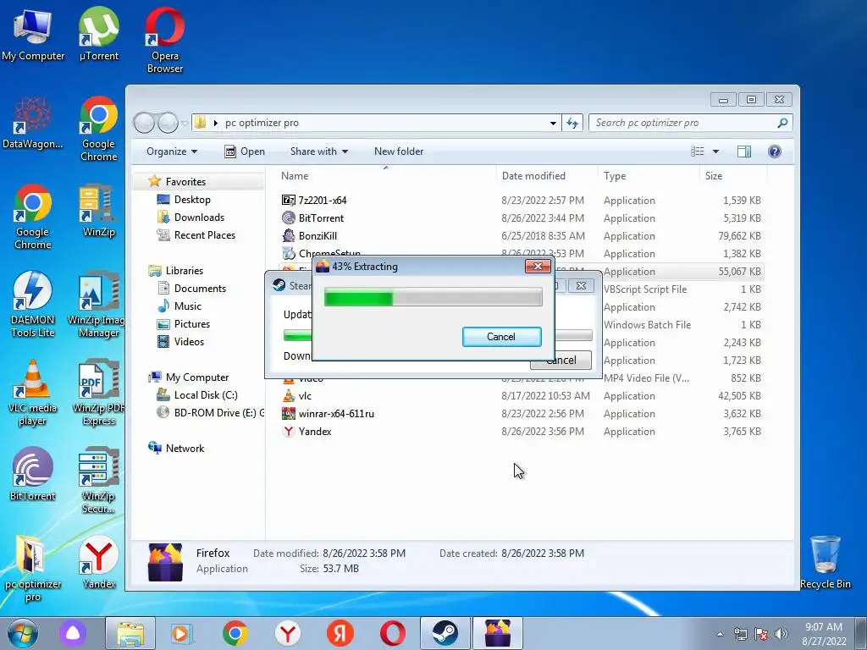This screenshot has height=650, width=867.
Task: Select Recycle Bin desktop icon
Action: [826, 563]
